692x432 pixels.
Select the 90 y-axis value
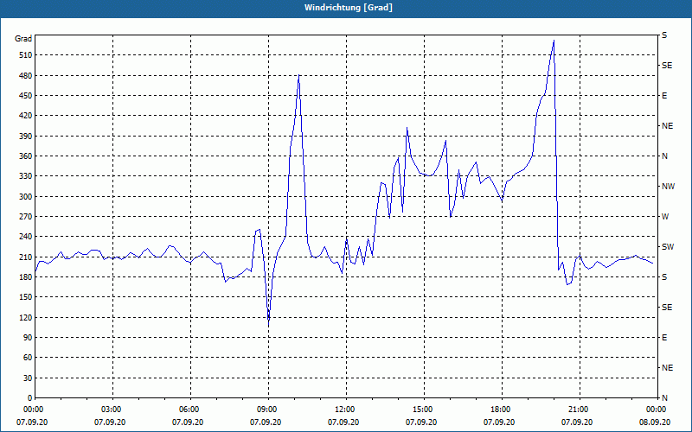(28, 338)
